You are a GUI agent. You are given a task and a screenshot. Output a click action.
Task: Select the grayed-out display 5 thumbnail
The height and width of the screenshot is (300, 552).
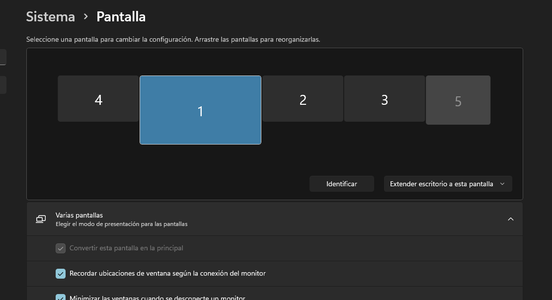[x=458, y=100]
